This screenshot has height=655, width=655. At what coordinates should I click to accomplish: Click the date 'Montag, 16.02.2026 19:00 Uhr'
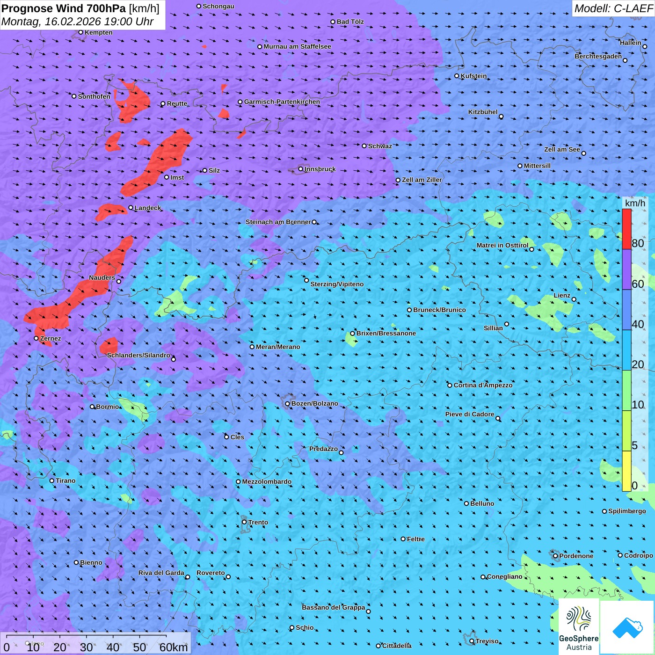[x=78, y=22]
